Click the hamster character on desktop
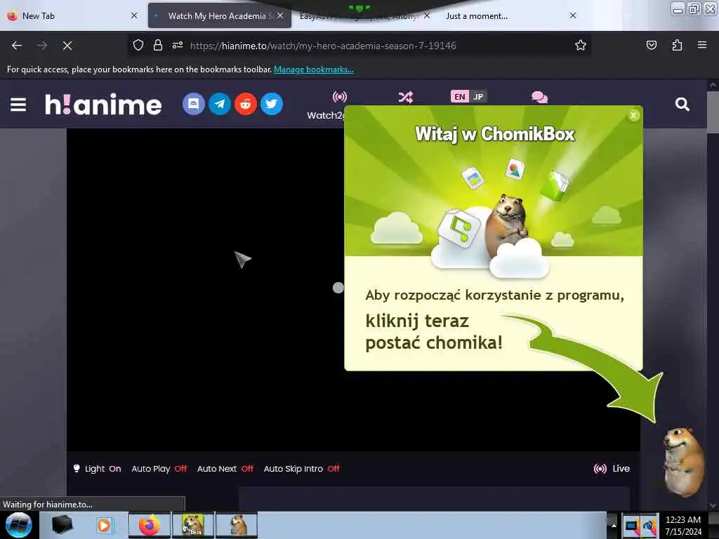 (683, 462)
